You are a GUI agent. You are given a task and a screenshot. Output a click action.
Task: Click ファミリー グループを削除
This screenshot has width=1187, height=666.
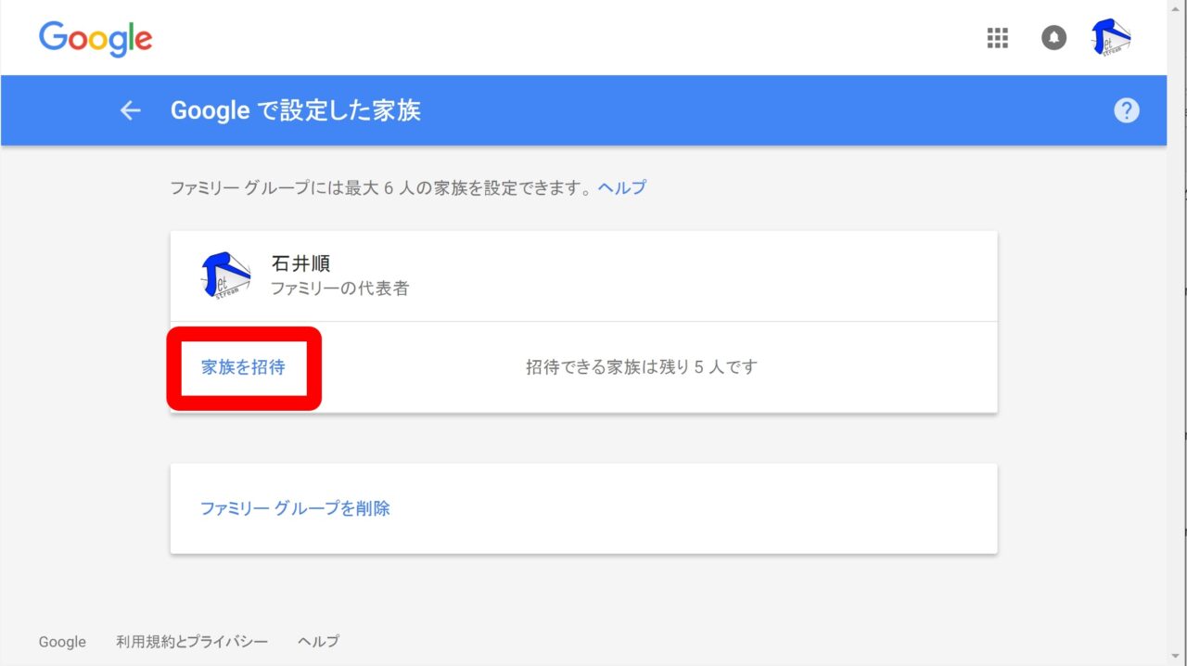[x=295, y=508]
